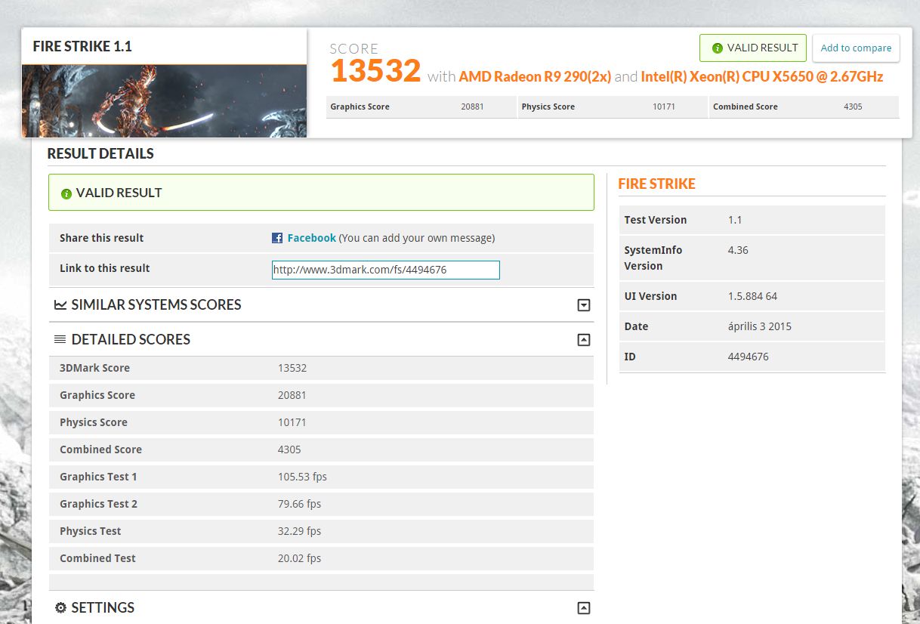Click the Link to this result label
This screenshot has width=920, height=624.
pyautogui.click(x=104, y=268)
